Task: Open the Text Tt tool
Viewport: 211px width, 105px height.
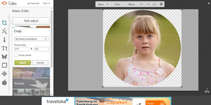Action: click(x=5, y=48)
